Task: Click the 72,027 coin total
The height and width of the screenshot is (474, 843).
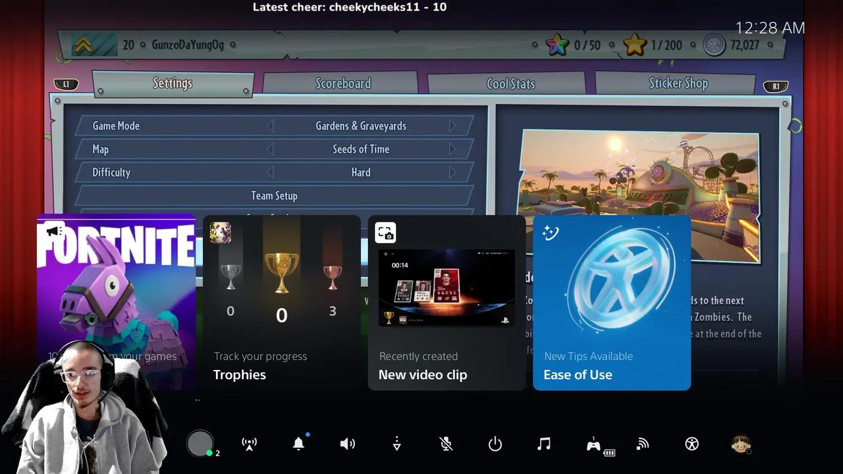Action: point(744,45)
